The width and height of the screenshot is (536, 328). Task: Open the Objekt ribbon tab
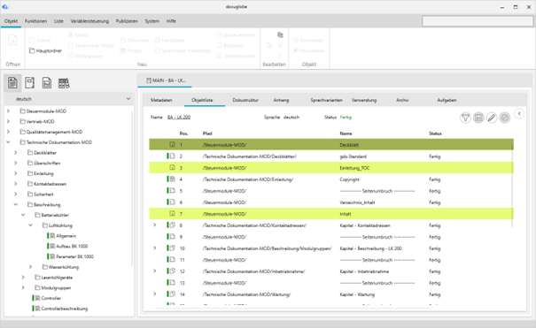click(11, 21)
